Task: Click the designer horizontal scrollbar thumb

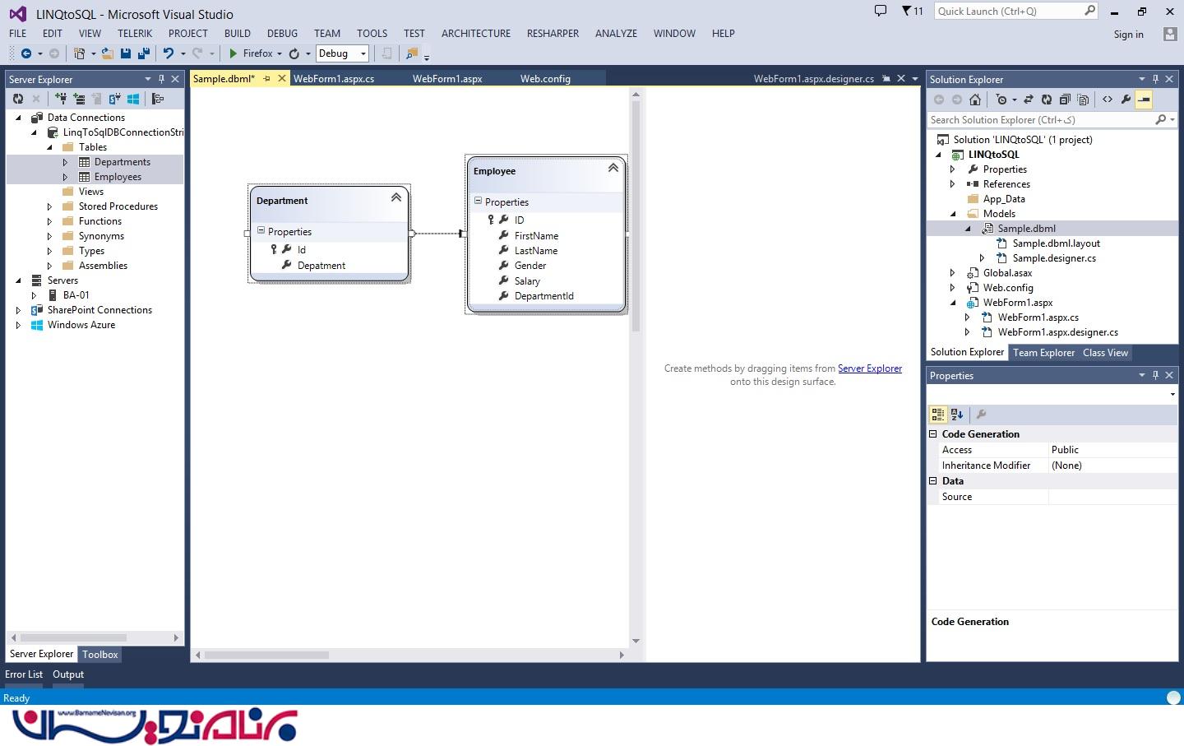Action: click(266, 656)
